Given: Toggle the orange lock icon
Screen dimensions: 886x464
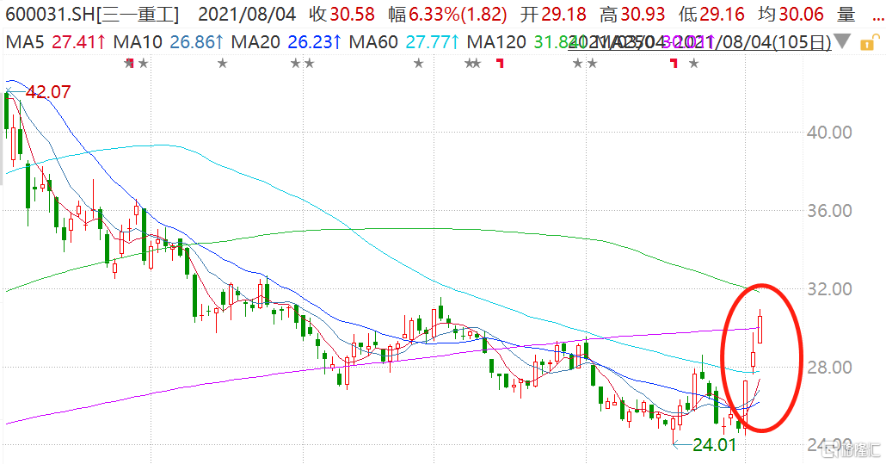Looking at the screenshot, I should (x=869, y=42).
